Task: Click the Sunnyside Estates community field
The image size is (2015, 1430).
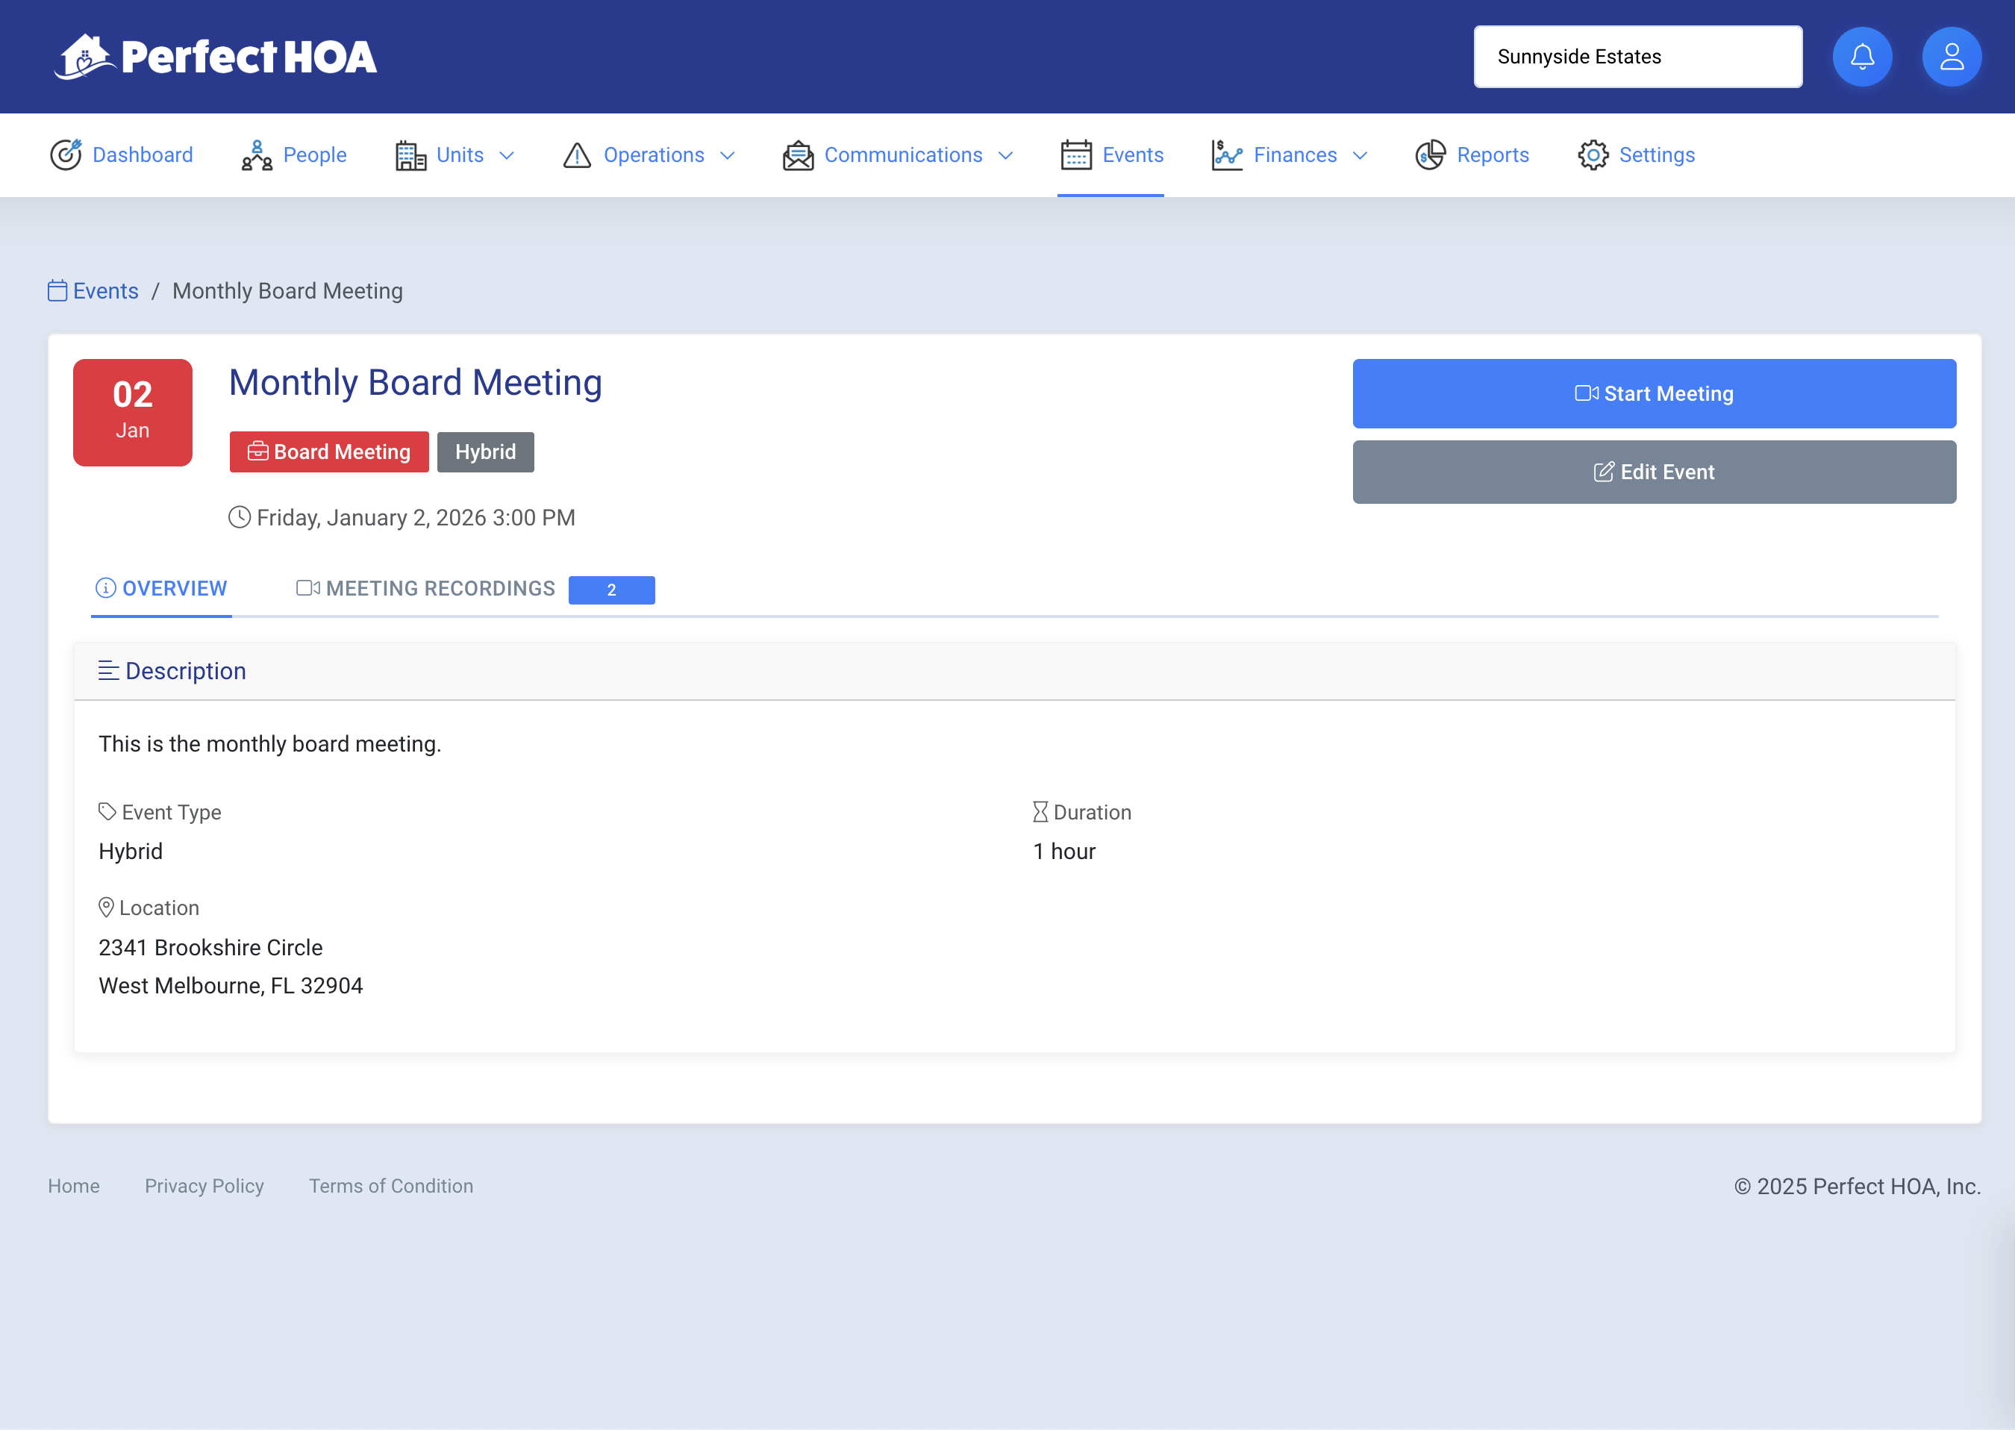Action: click(1637, 57)
